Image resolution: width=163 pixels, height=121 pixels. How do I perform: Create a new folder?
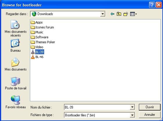tap(126, 14)
